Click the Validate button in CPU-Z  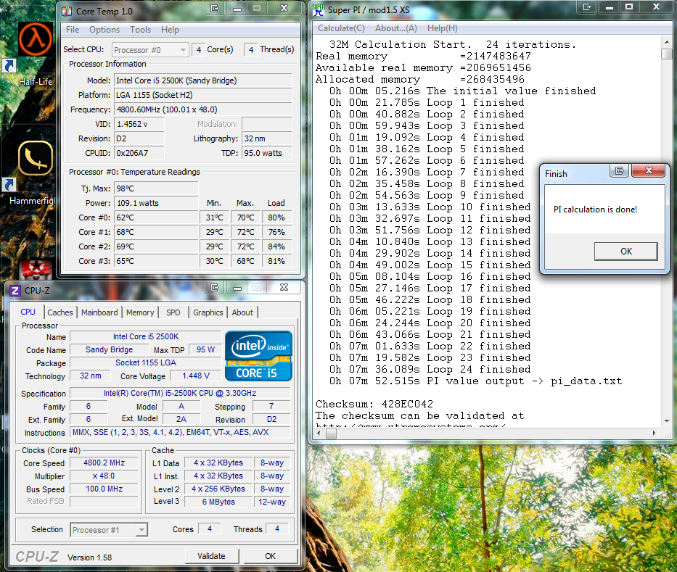coord(212,556)
